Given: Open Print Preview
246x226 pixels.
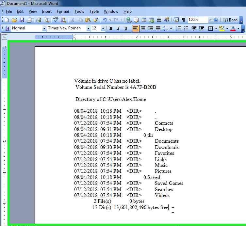Looking at the screenshot, I should 46,20.
